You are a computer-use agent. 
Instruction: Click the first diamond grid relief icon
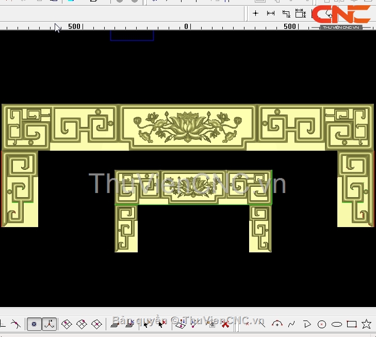pos(67,324)
